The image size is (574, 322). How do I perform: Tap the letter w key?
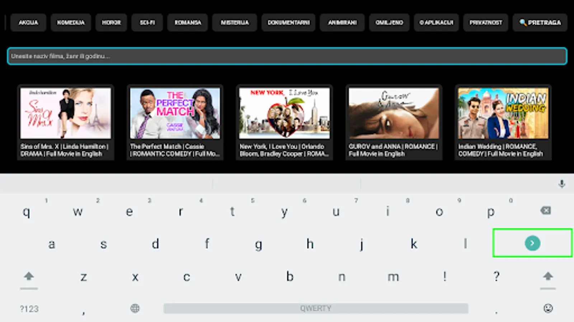pos(78,212)
